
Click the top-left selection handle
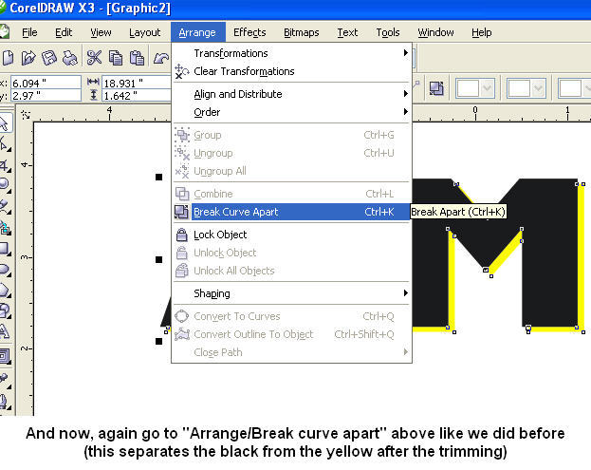[x=158, y=177]
